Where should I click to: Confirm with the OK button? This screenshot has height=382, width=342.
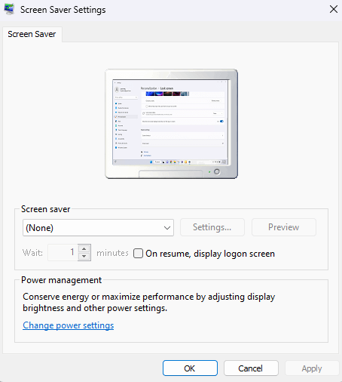[190, 368]
